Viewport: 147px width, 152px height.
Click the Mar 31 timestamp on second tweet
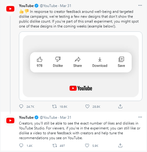click(66, 118)
